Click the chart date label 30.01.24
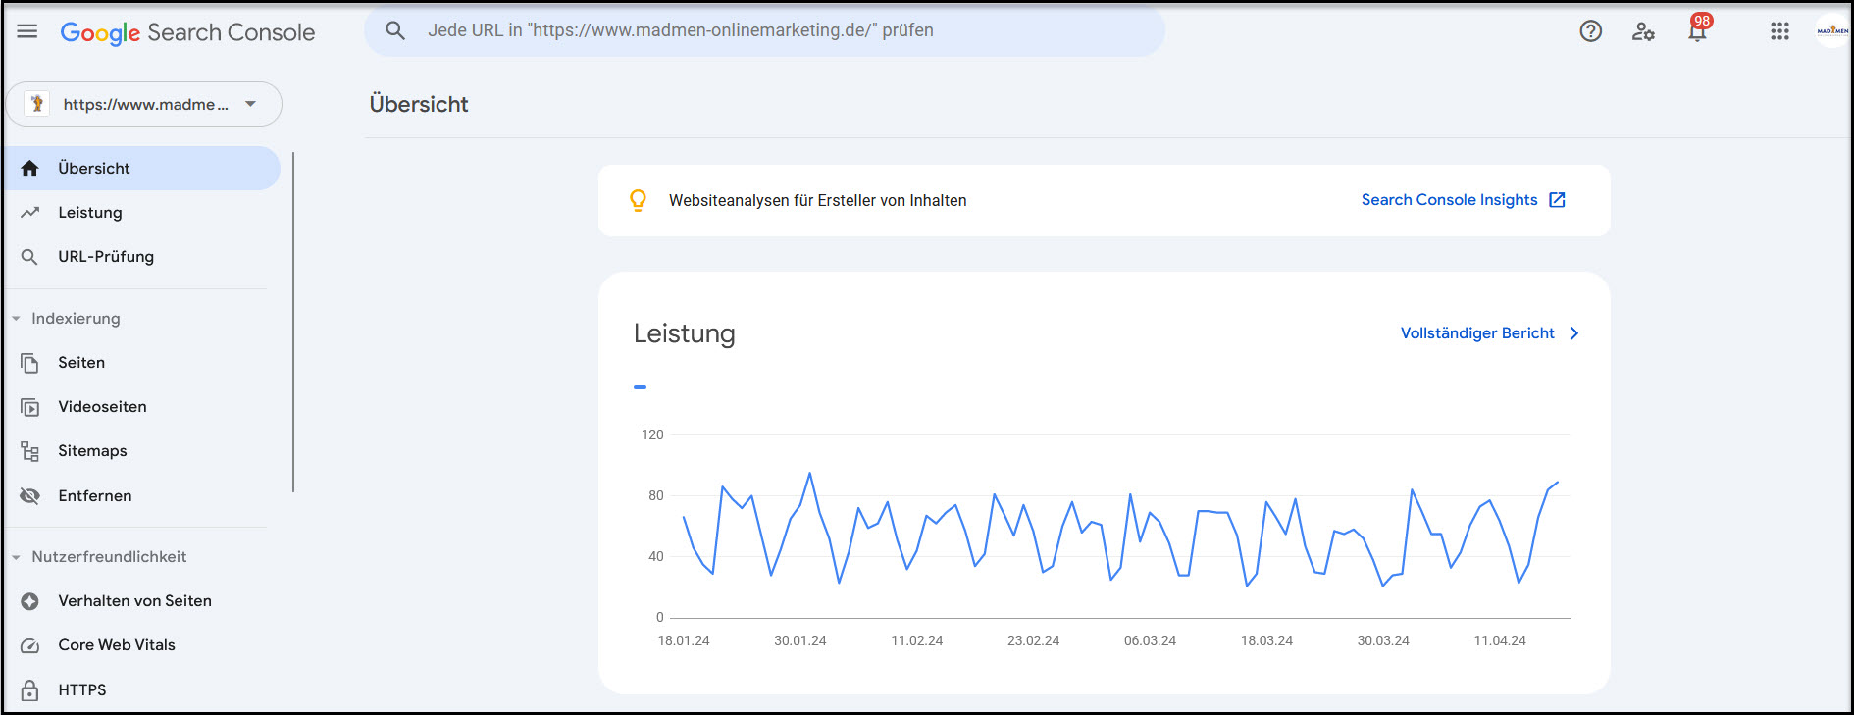1854x715 pixels. point(800,640)
